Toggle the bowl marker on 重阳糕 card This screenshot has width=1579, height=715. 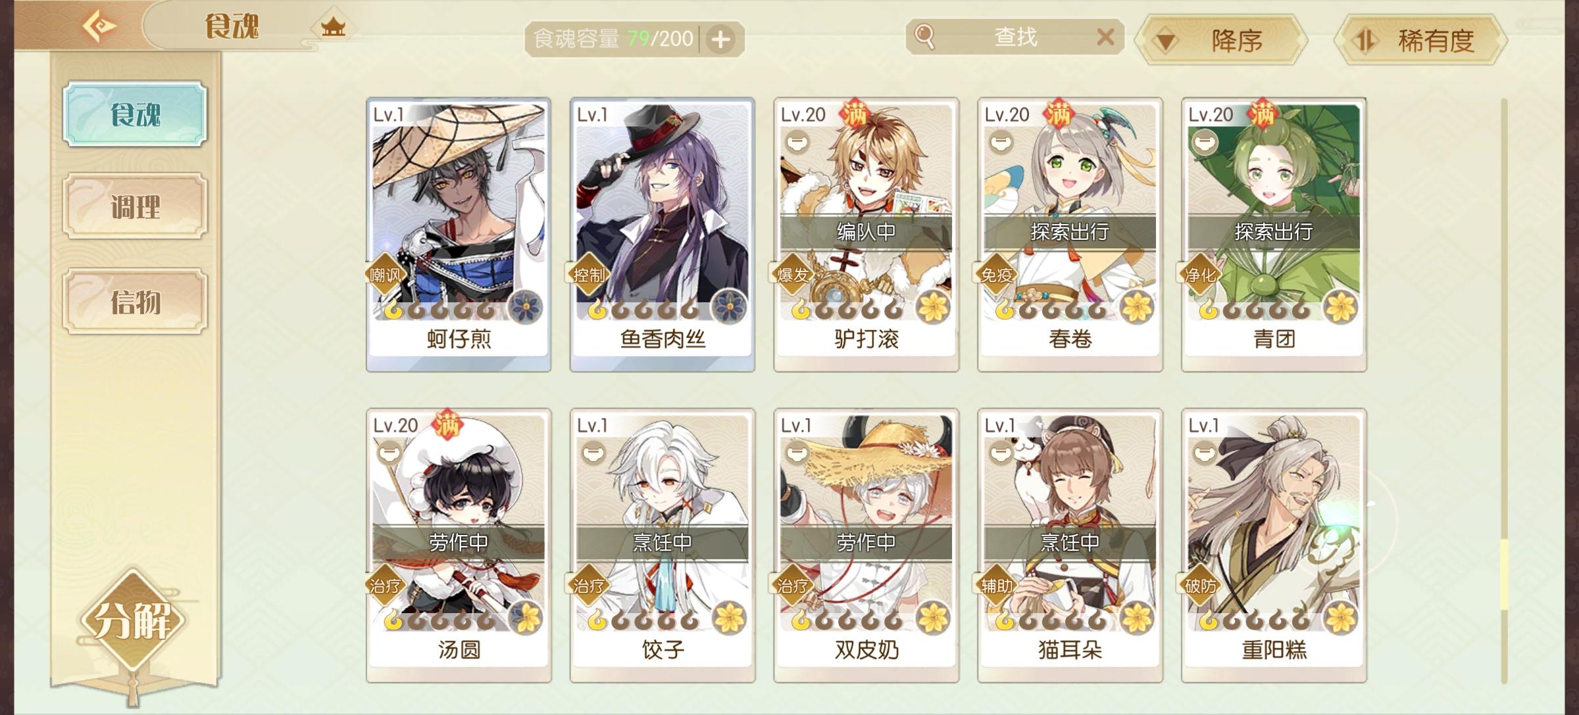tap(1205, 453)
